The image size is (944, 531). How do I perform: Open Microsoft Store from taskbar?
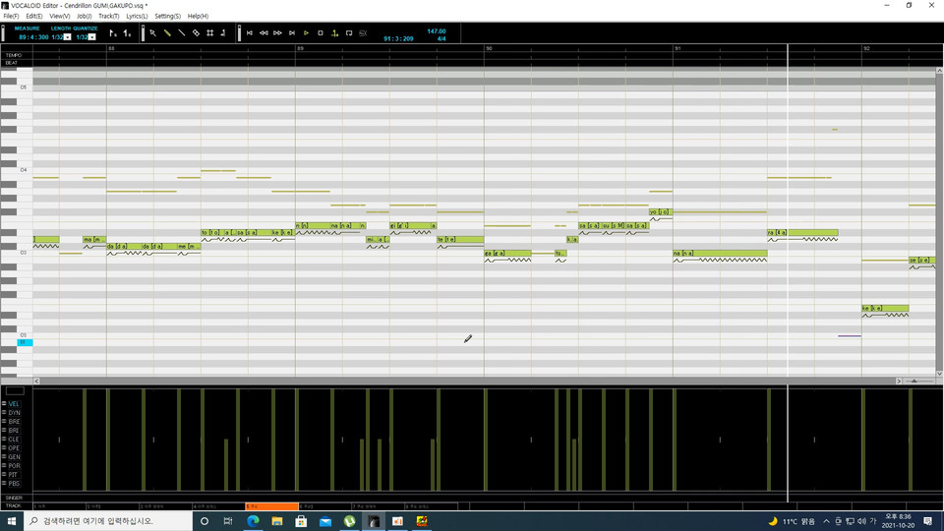301,521
